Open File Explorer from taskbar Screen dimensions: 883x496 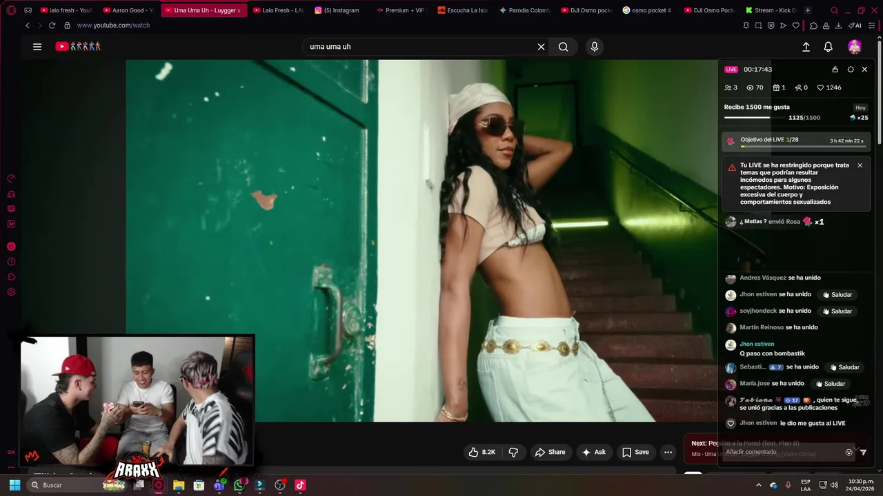[179, 485]
